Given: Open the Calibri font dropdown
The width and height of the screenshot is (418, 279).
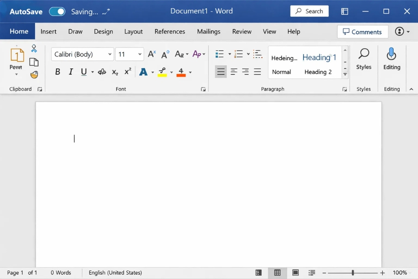Looking at the screenshot, I should (x=110, y=54).
